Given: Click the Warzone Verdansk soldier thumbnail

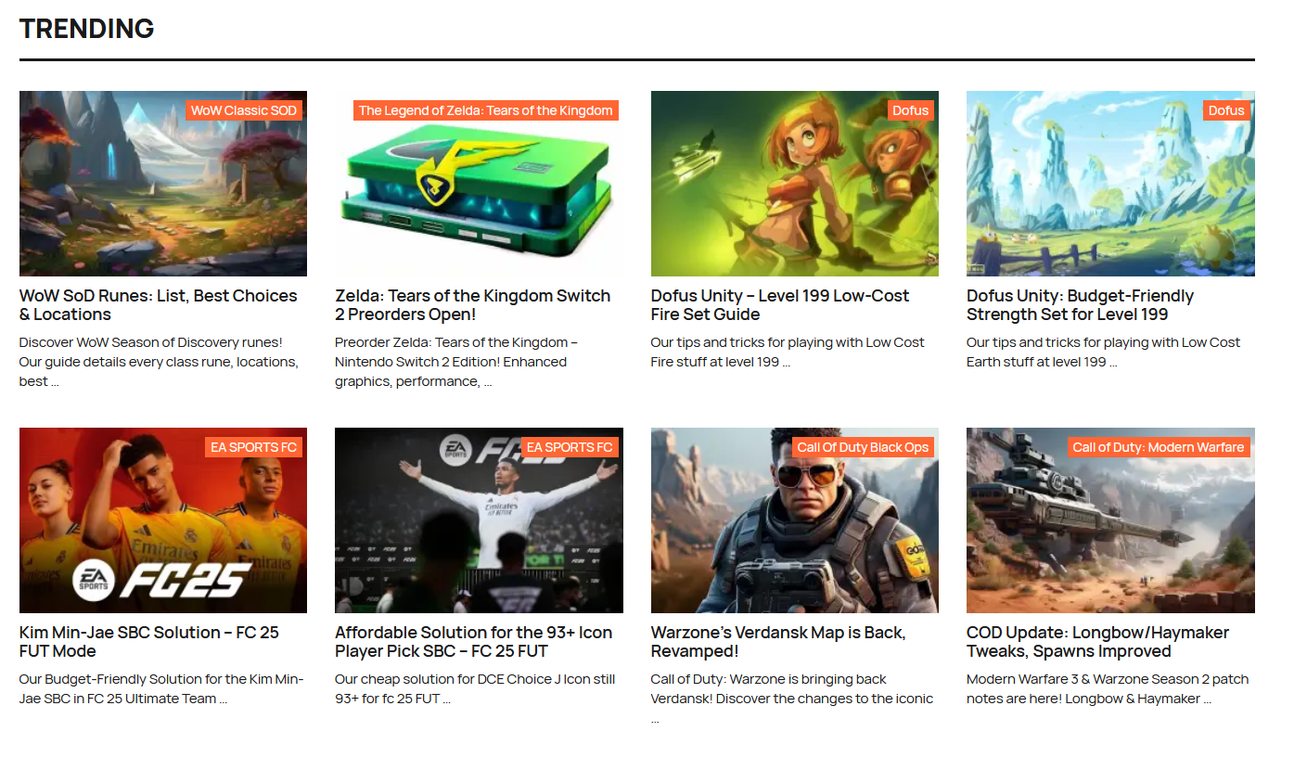Looking at the screenshot, I should pyautogui.click(x=795, y=520).
